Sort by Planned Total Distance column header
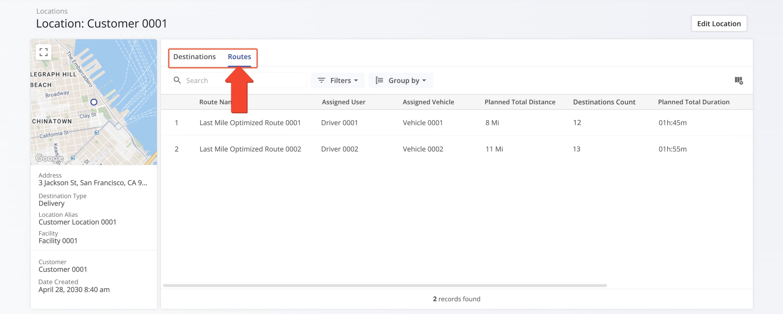 click(x=520, y=102)
